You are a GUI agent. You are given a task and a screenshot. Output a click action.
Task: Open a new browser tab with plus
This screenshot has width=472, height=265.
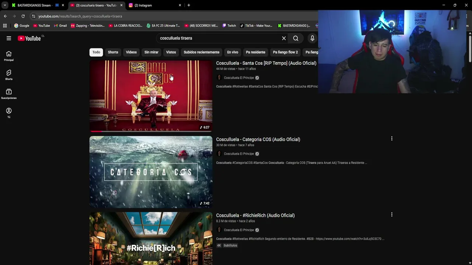189,5
